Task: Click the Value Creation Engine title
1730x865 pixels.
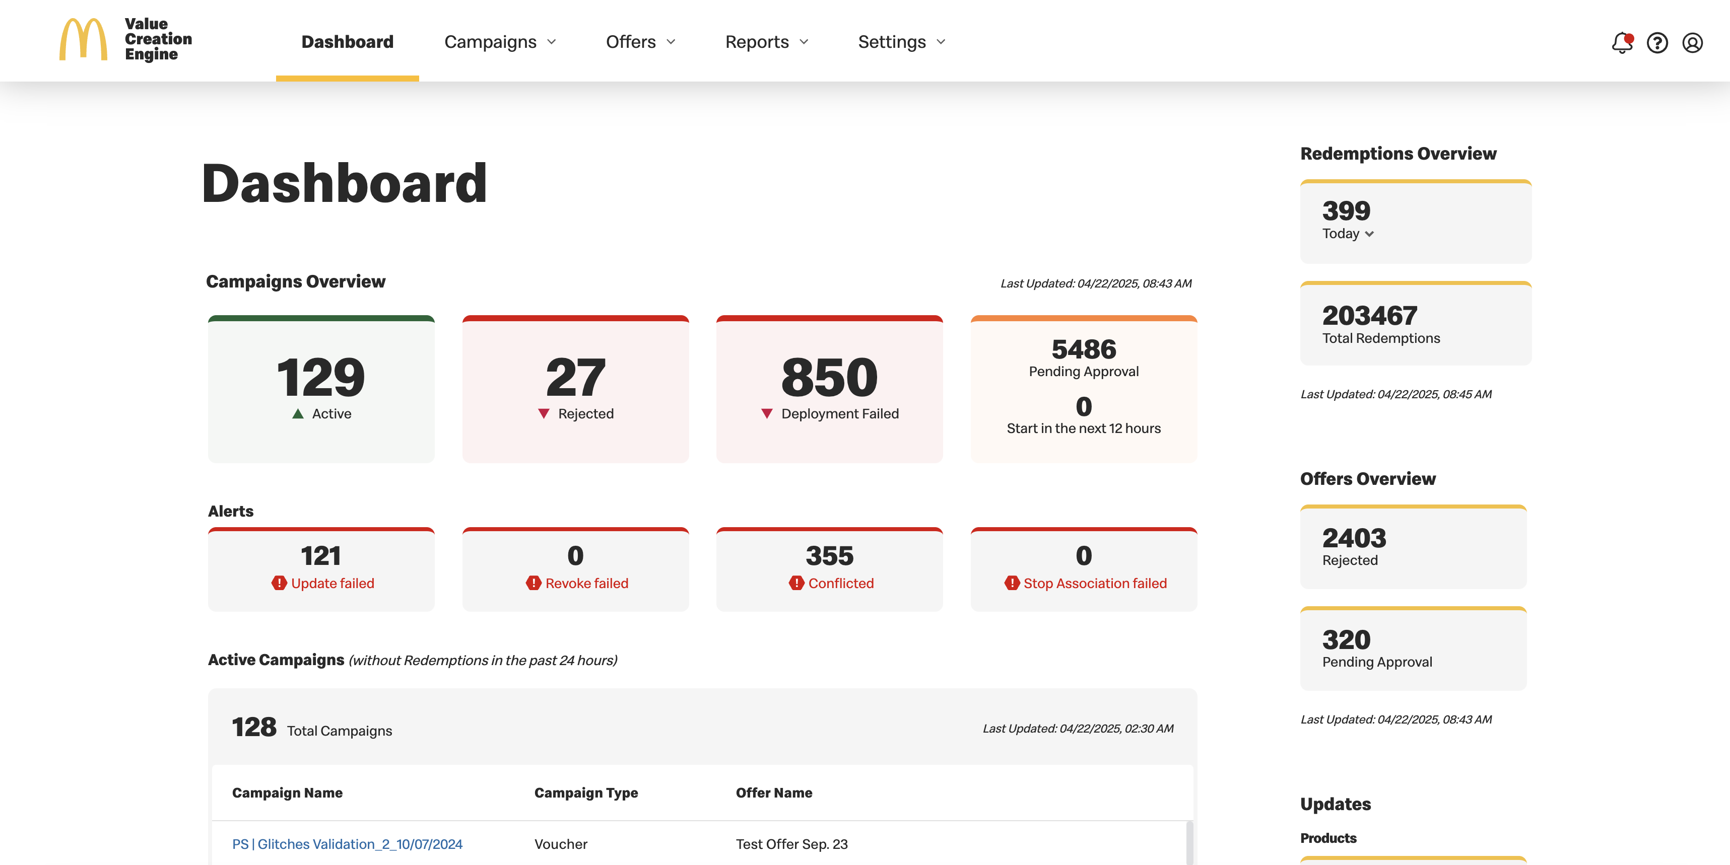Action: (158, 39)
